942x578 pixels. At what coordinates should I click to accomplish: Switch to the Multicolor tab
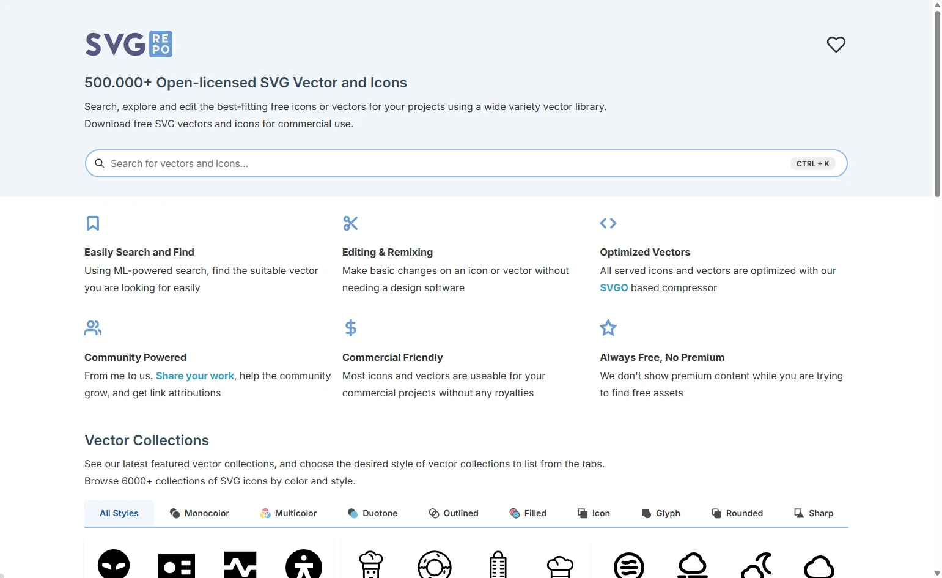(x=288, y=513)
